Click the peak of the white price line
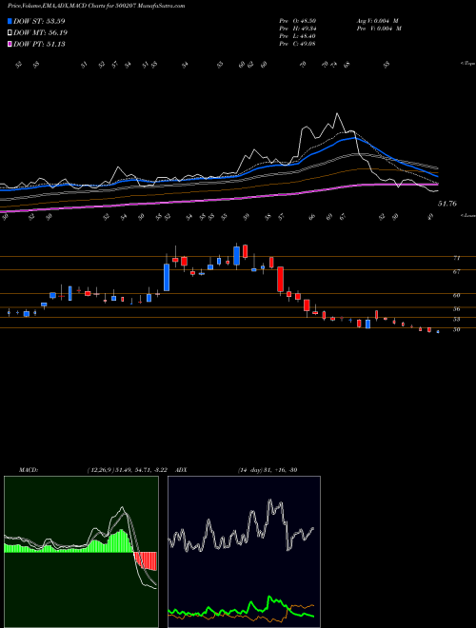476x628 pixels. pyautogui.click(x=337, y=114)
